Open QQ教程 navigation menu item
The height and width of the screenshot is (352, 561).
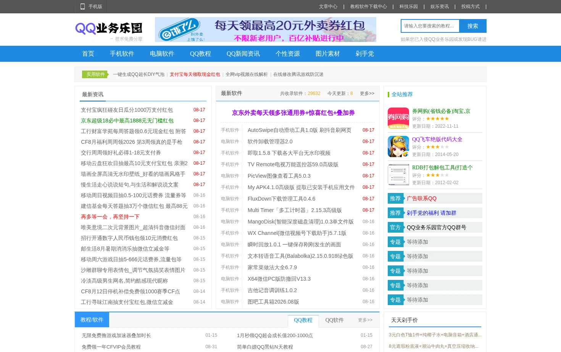[200, 54]
